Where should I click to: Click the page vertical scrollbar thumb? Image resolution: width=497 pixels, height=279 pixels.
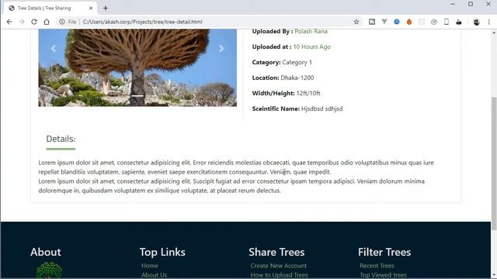(x=494, y=164)
